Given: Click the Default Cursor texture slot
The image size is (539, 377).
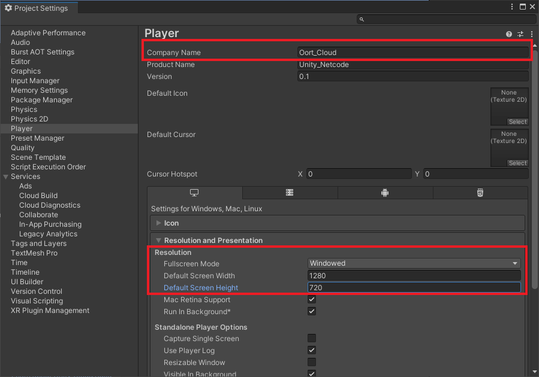Looking at the screenshot, I should tap(509, 148).
